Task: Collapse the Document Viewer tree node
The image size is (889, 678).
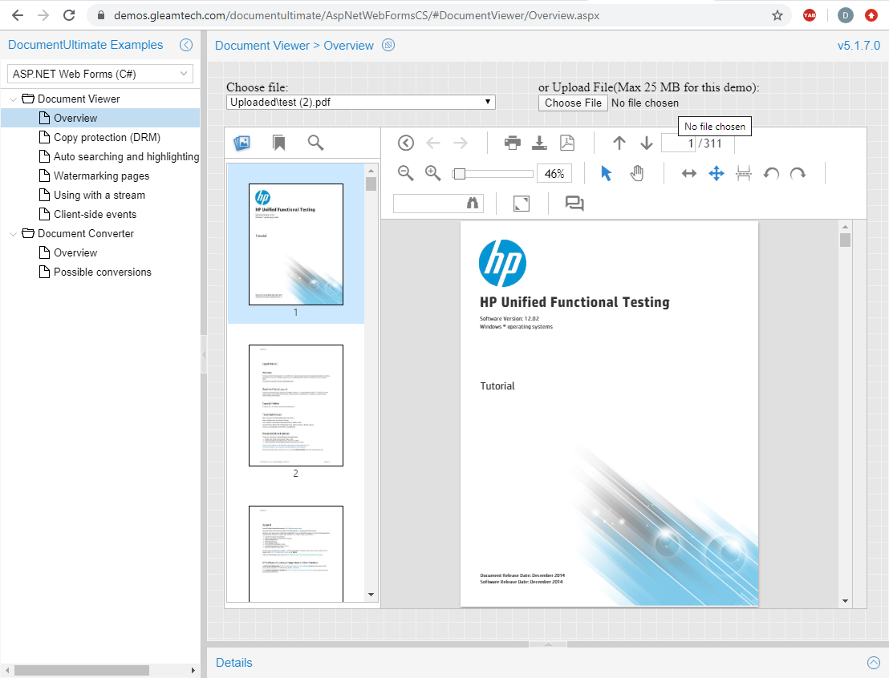Action: (14, 99)
